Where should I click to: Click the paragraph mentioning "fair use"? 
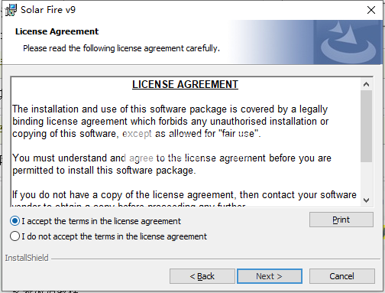click(x=170, y=122)
